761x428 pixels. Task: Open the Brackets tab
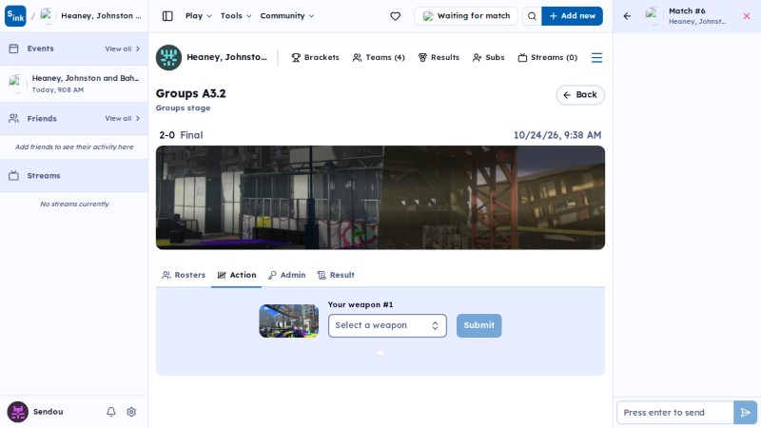315,58
